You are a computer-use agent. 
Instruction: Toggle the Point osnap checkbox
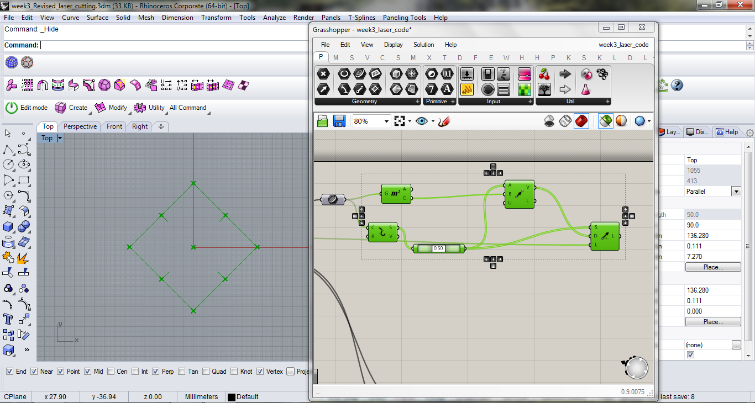61,372
